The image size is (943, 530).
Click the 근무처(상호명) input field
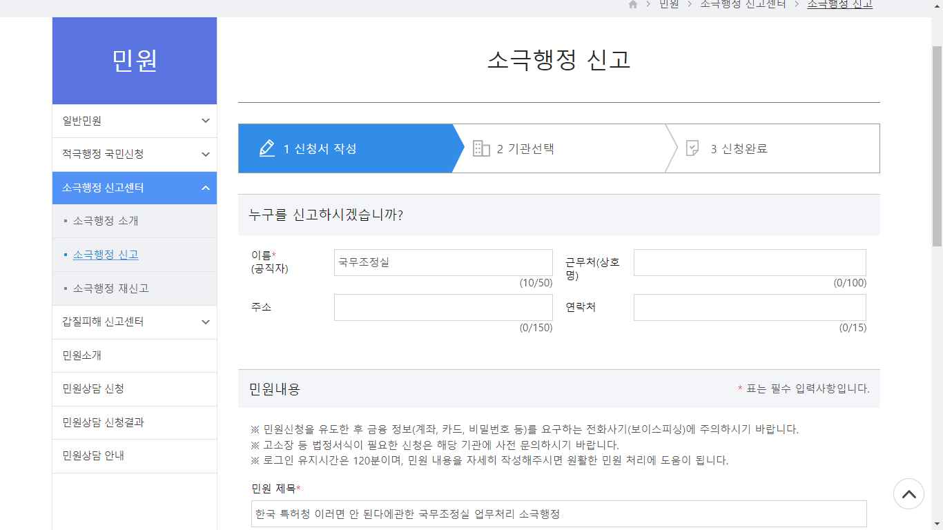750,263
